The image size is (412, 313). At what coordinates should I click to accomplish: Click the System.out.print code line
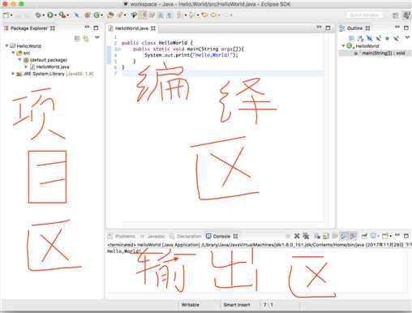coord(191,55)
